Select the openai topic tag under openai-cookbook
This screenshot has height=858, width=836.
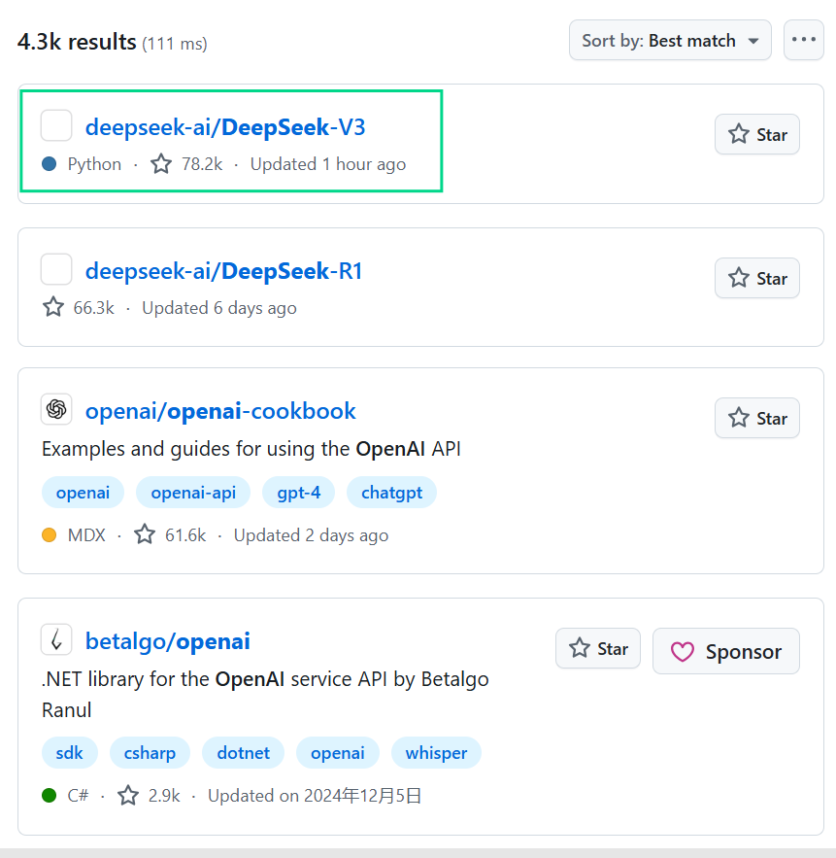coord(83,493)
